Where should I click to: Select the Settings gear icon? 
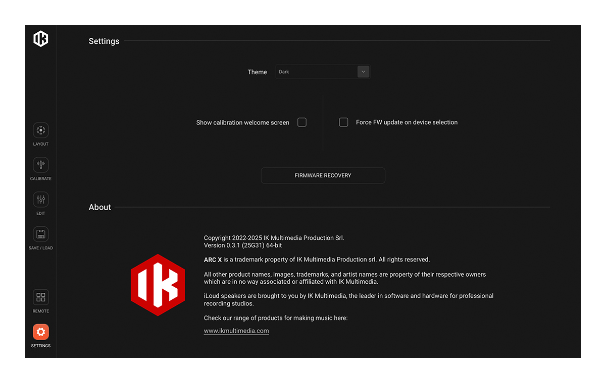tap(41, 332)
